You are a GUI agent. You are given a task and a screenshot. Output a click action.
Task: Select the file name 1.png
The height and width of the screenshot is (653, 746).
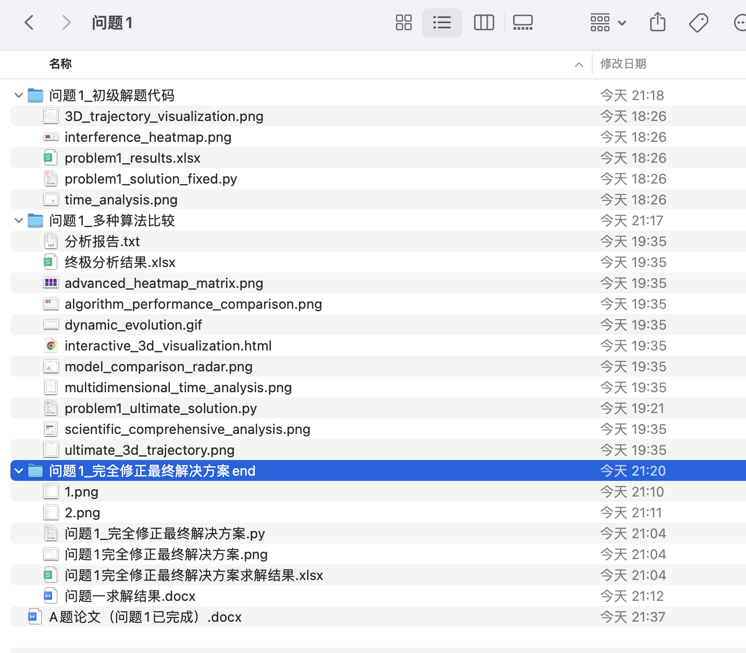[x=81, y=492]
